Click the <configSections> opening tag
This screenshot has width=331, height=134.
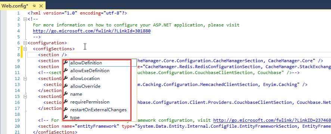click(x=54, y=49)
